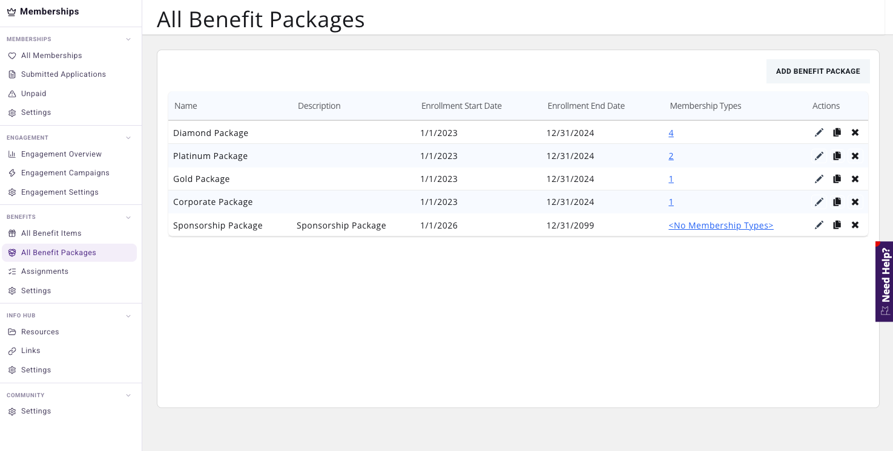Open the Need Help side tab

pos(884,282)
